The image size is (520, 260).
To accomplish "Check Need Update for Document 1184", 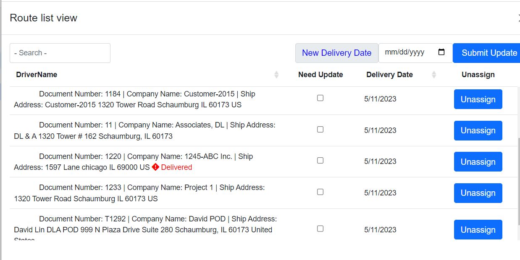I will [320, 98].
